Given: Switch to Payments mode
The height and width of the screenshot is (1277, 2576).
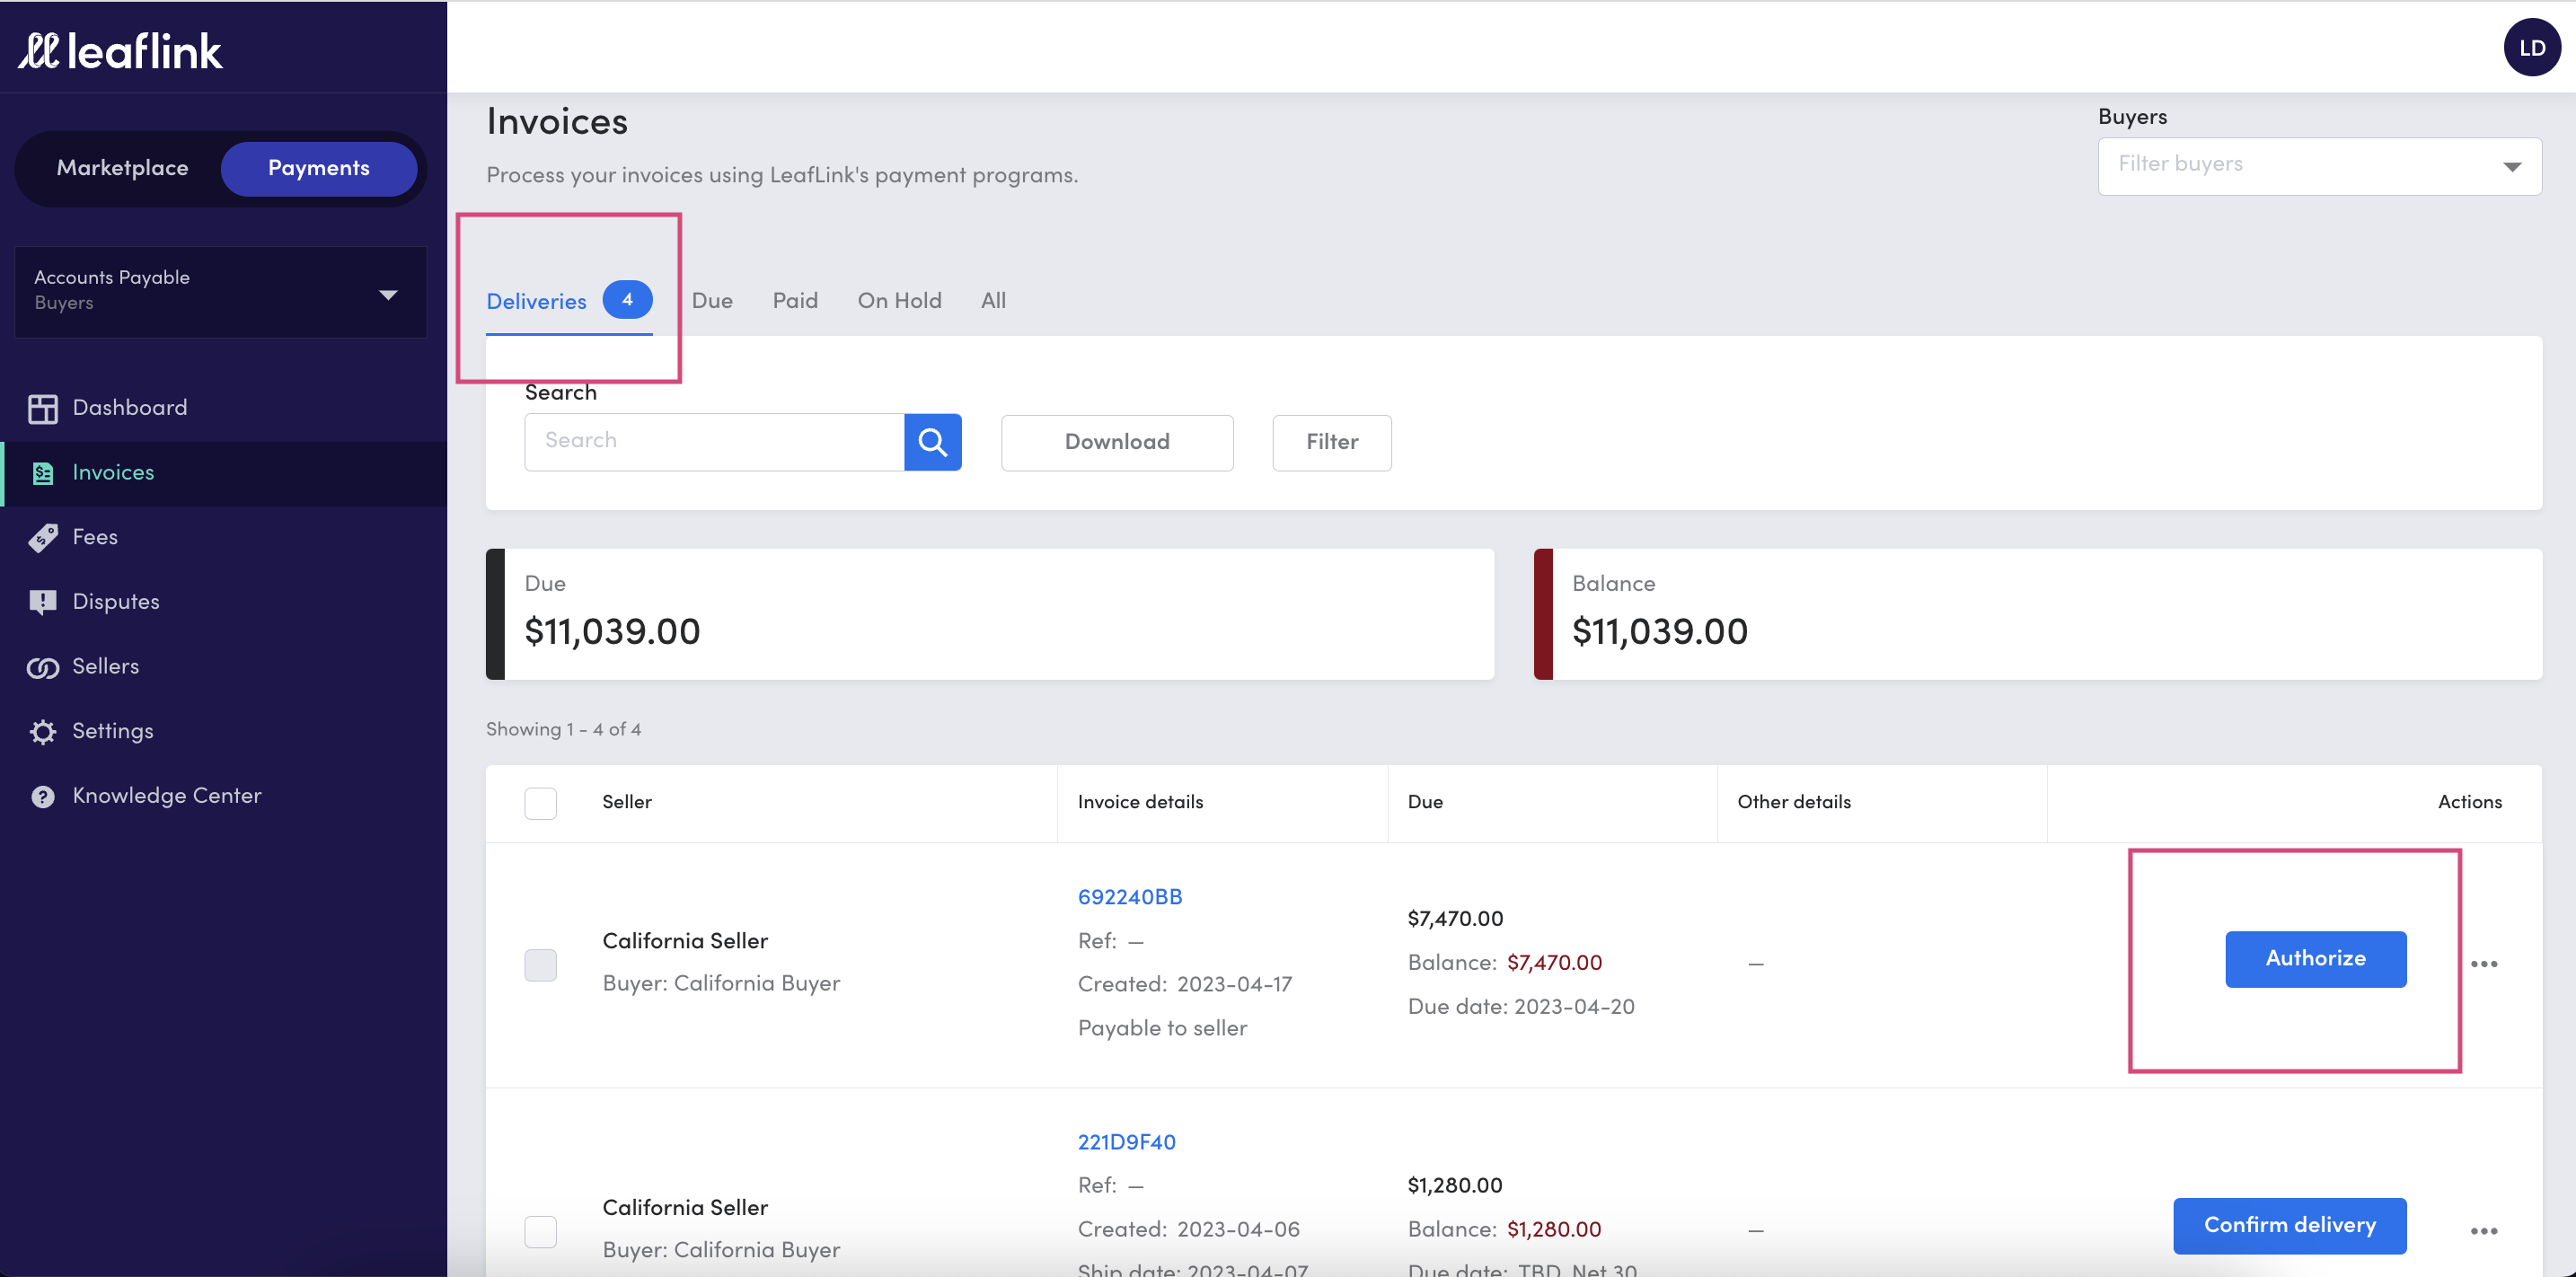Looking at the screenshot, I should (318, 168).
